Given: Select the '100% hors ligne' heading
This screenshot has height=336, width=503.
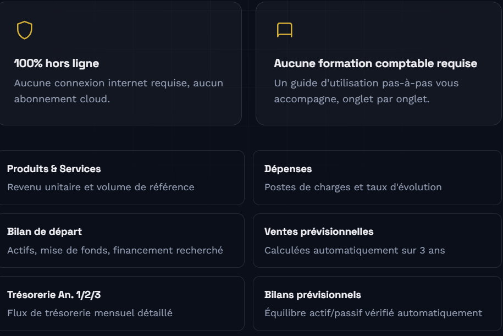Looking at the screenshot, I should [x=57, y=64].
